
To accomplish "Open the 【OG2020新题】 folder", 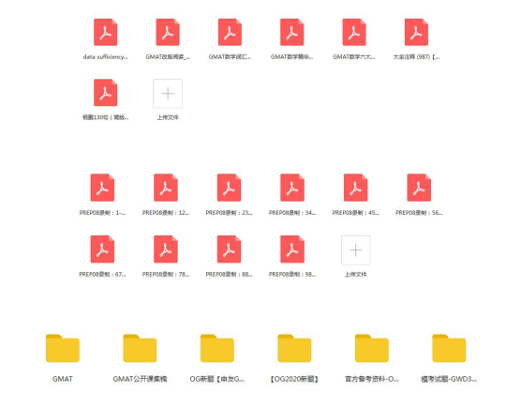I will (294, 348).
